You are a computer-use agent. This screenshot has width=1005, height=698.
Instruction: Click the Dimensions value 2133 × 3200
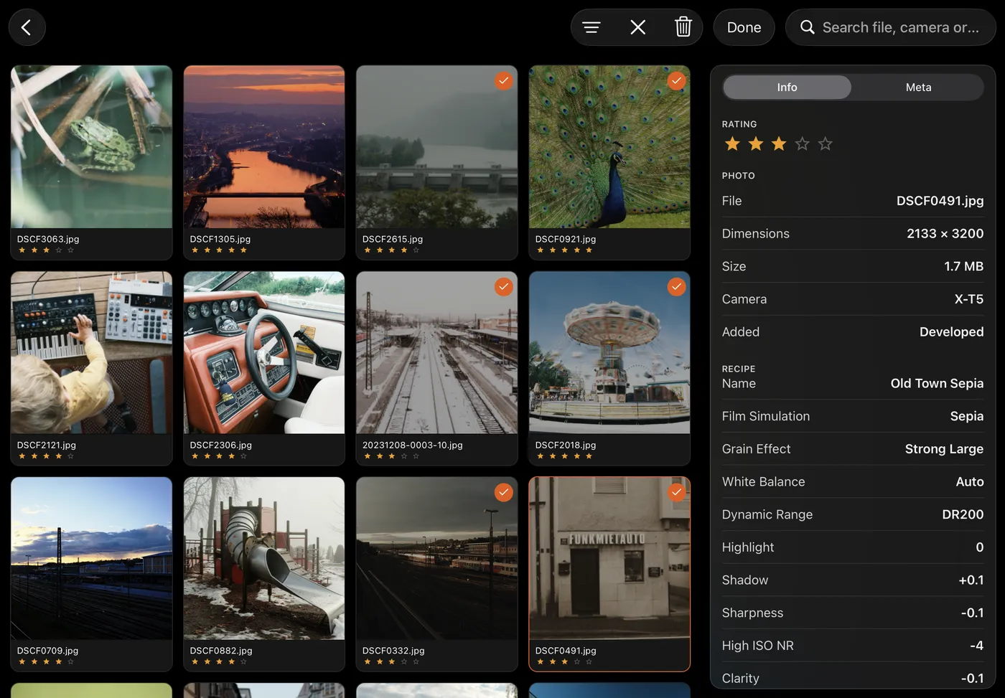pos(945,234)
